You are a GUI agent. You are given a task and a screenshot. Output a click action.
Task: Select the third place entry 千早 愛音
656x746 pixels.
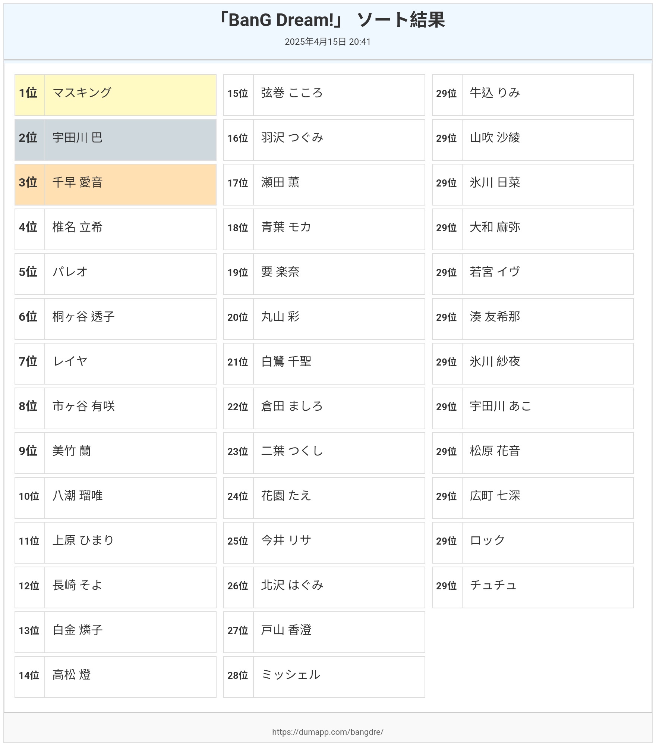tap(116, 185)
